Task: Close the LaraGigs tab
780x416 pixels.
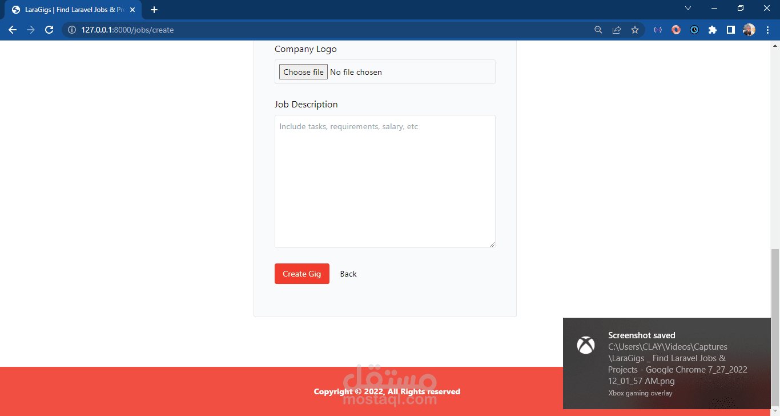Action: coord(132,10)
